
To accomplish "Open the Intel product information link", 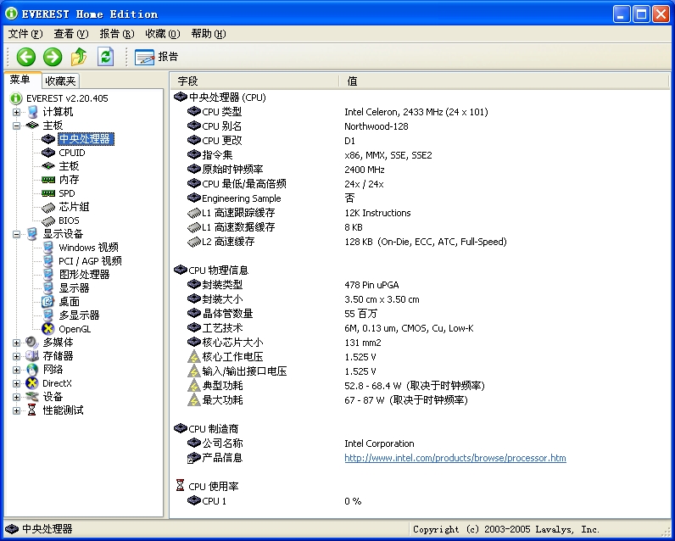I will [x=455, y=458].
